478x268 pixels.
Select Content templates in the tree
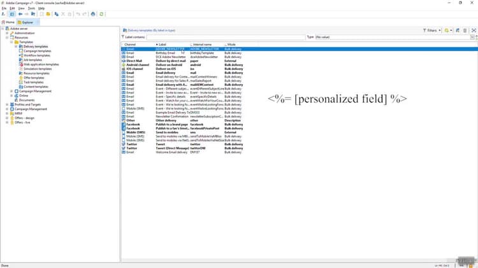[36, 87]
